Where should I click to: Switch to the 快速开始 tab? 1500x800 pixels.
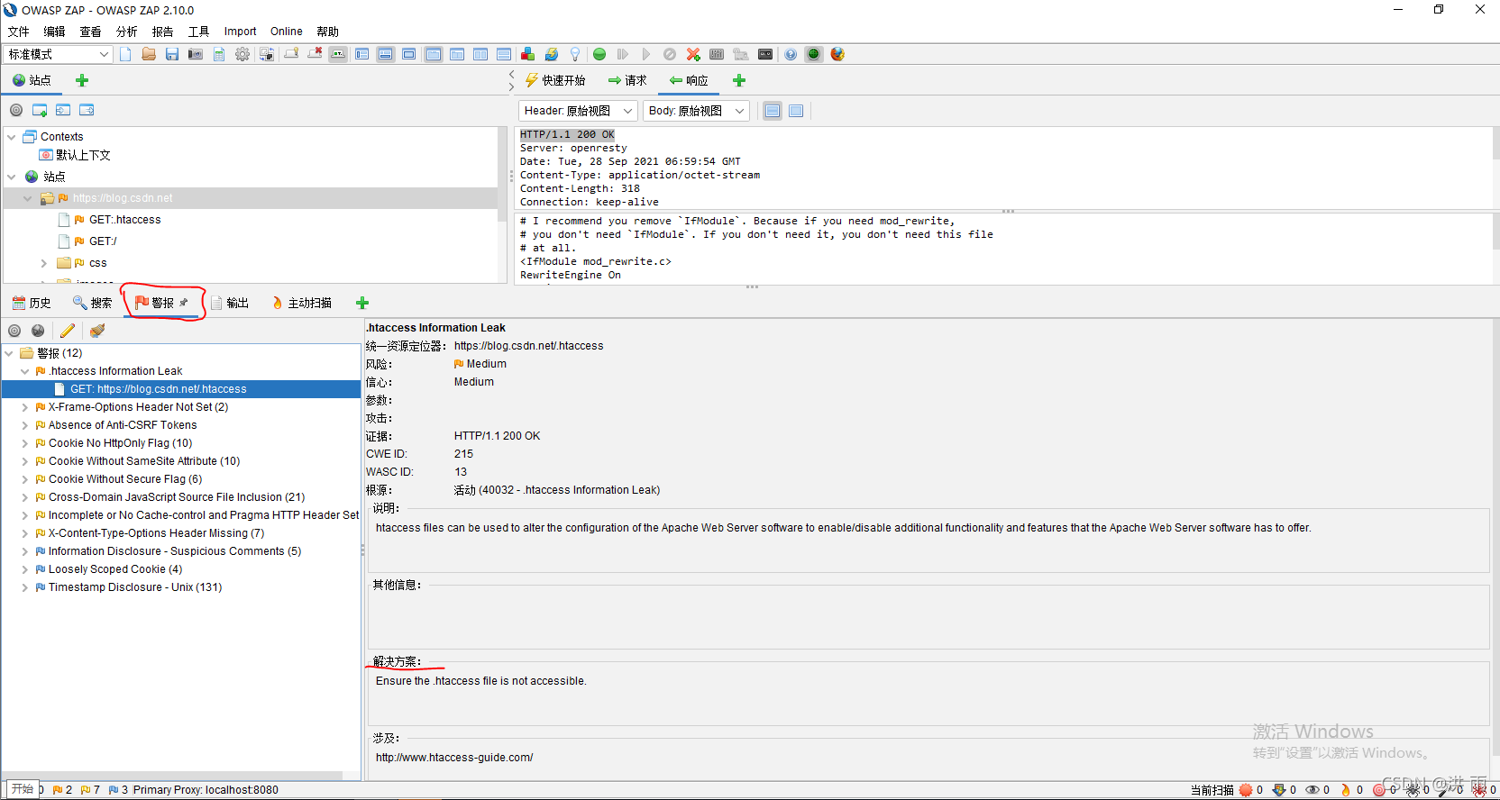click(x=555, y=80)
